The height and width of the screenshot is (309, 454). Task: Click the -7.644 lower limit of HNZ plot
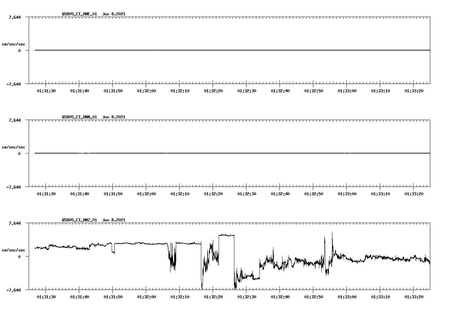point(14,290)
